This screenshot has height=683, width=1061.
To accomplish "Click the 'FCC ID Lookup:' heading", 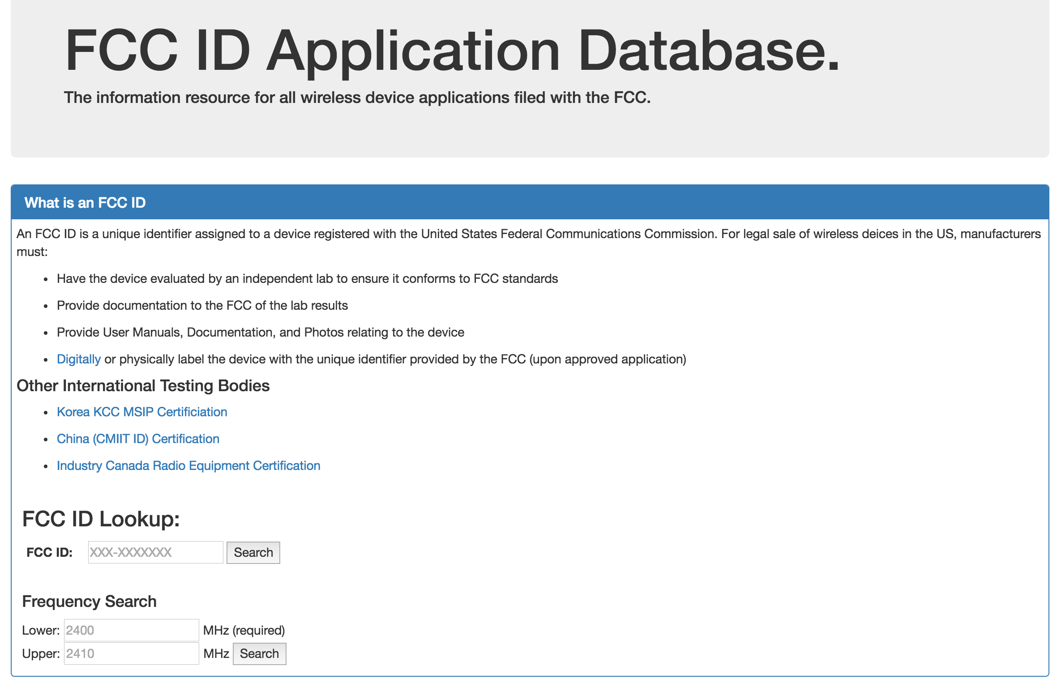I will click(101, 519).
